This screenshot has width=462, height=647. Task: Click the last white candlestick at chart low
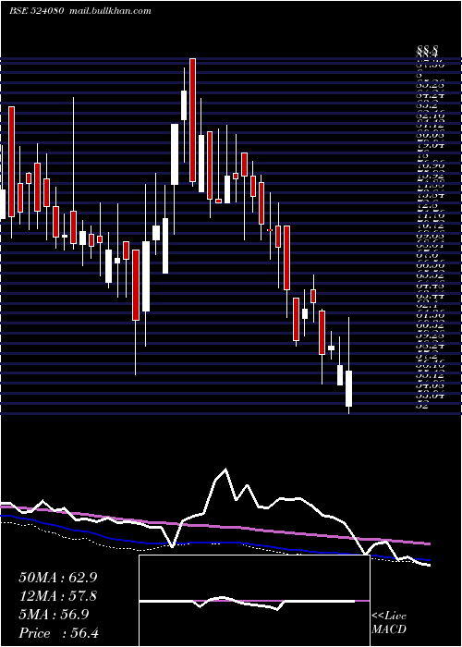tap(349, 388)
